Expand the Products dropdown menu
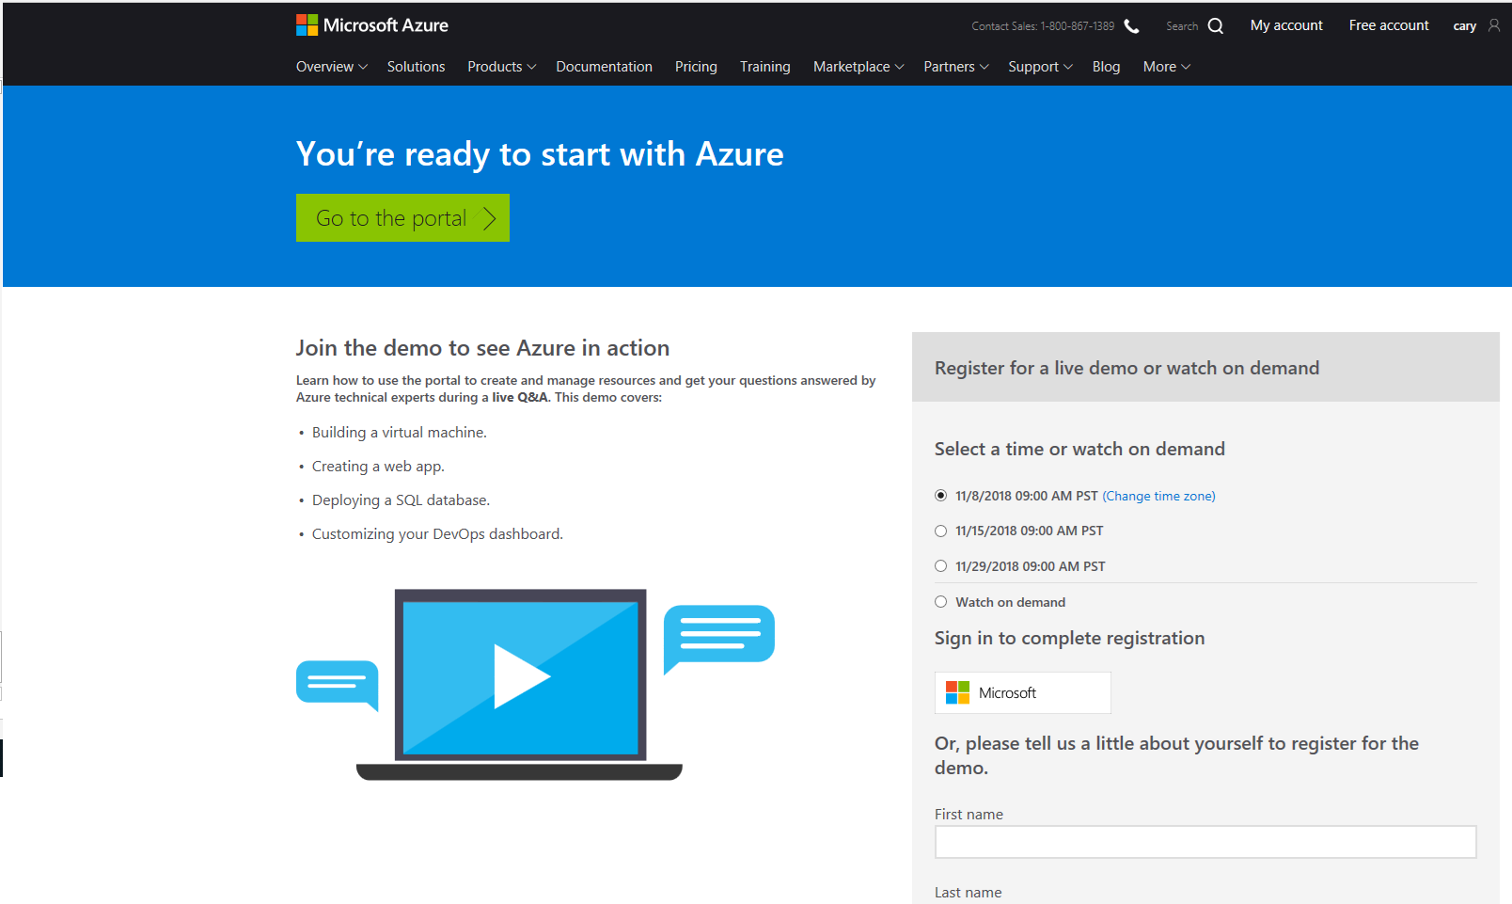Screen dimensions: 1512x904 tap(502, 67)
